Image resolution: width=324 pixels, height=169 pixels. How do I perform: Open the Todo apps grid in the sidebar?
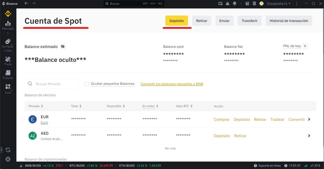click(x=8, y=89)
